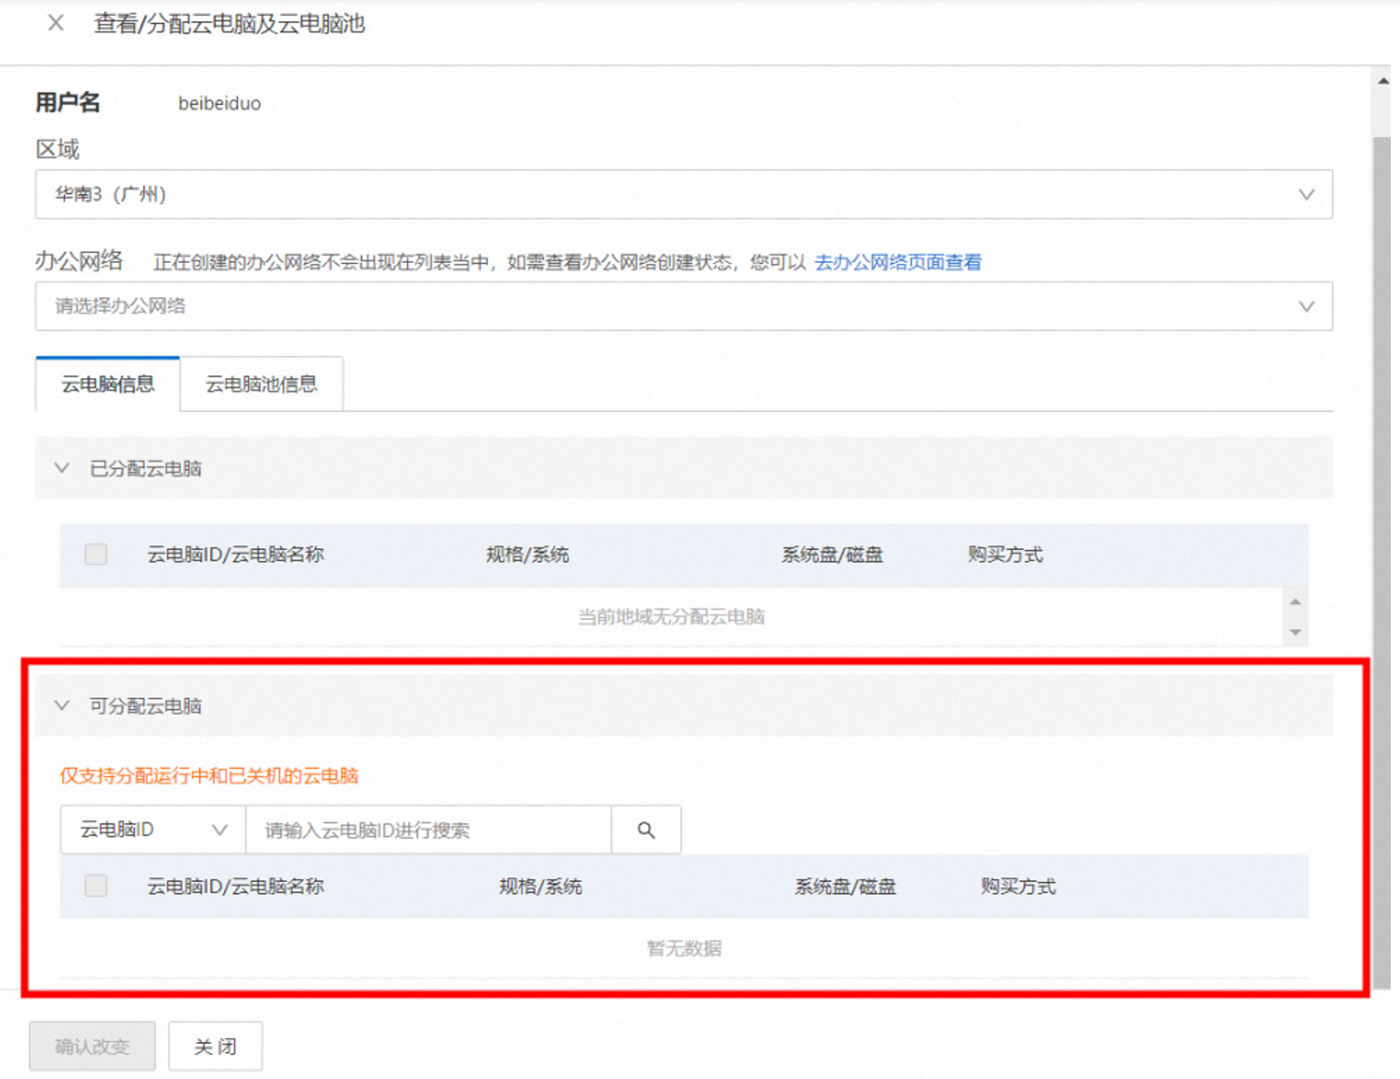Click 云电脑ID/云电脑名称 header in assignable table
The height and width of the screenshot is (1079, 1400).
235,887
